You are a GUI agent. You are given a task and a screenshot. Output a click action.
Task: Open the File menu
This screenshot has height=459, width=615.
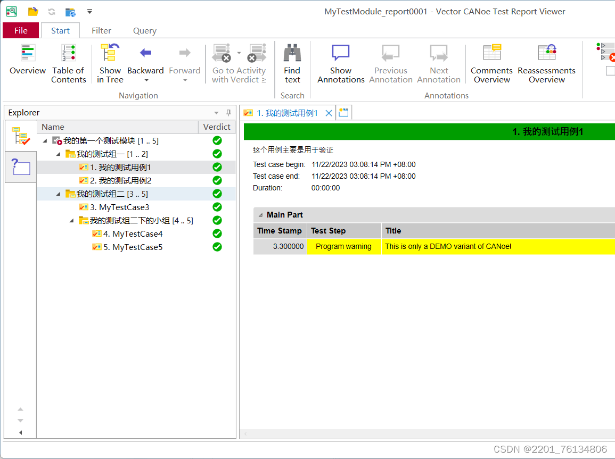pos(21,30)
